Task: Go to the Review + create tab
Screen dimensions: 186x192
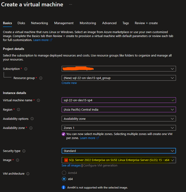Action: (146, 23)
